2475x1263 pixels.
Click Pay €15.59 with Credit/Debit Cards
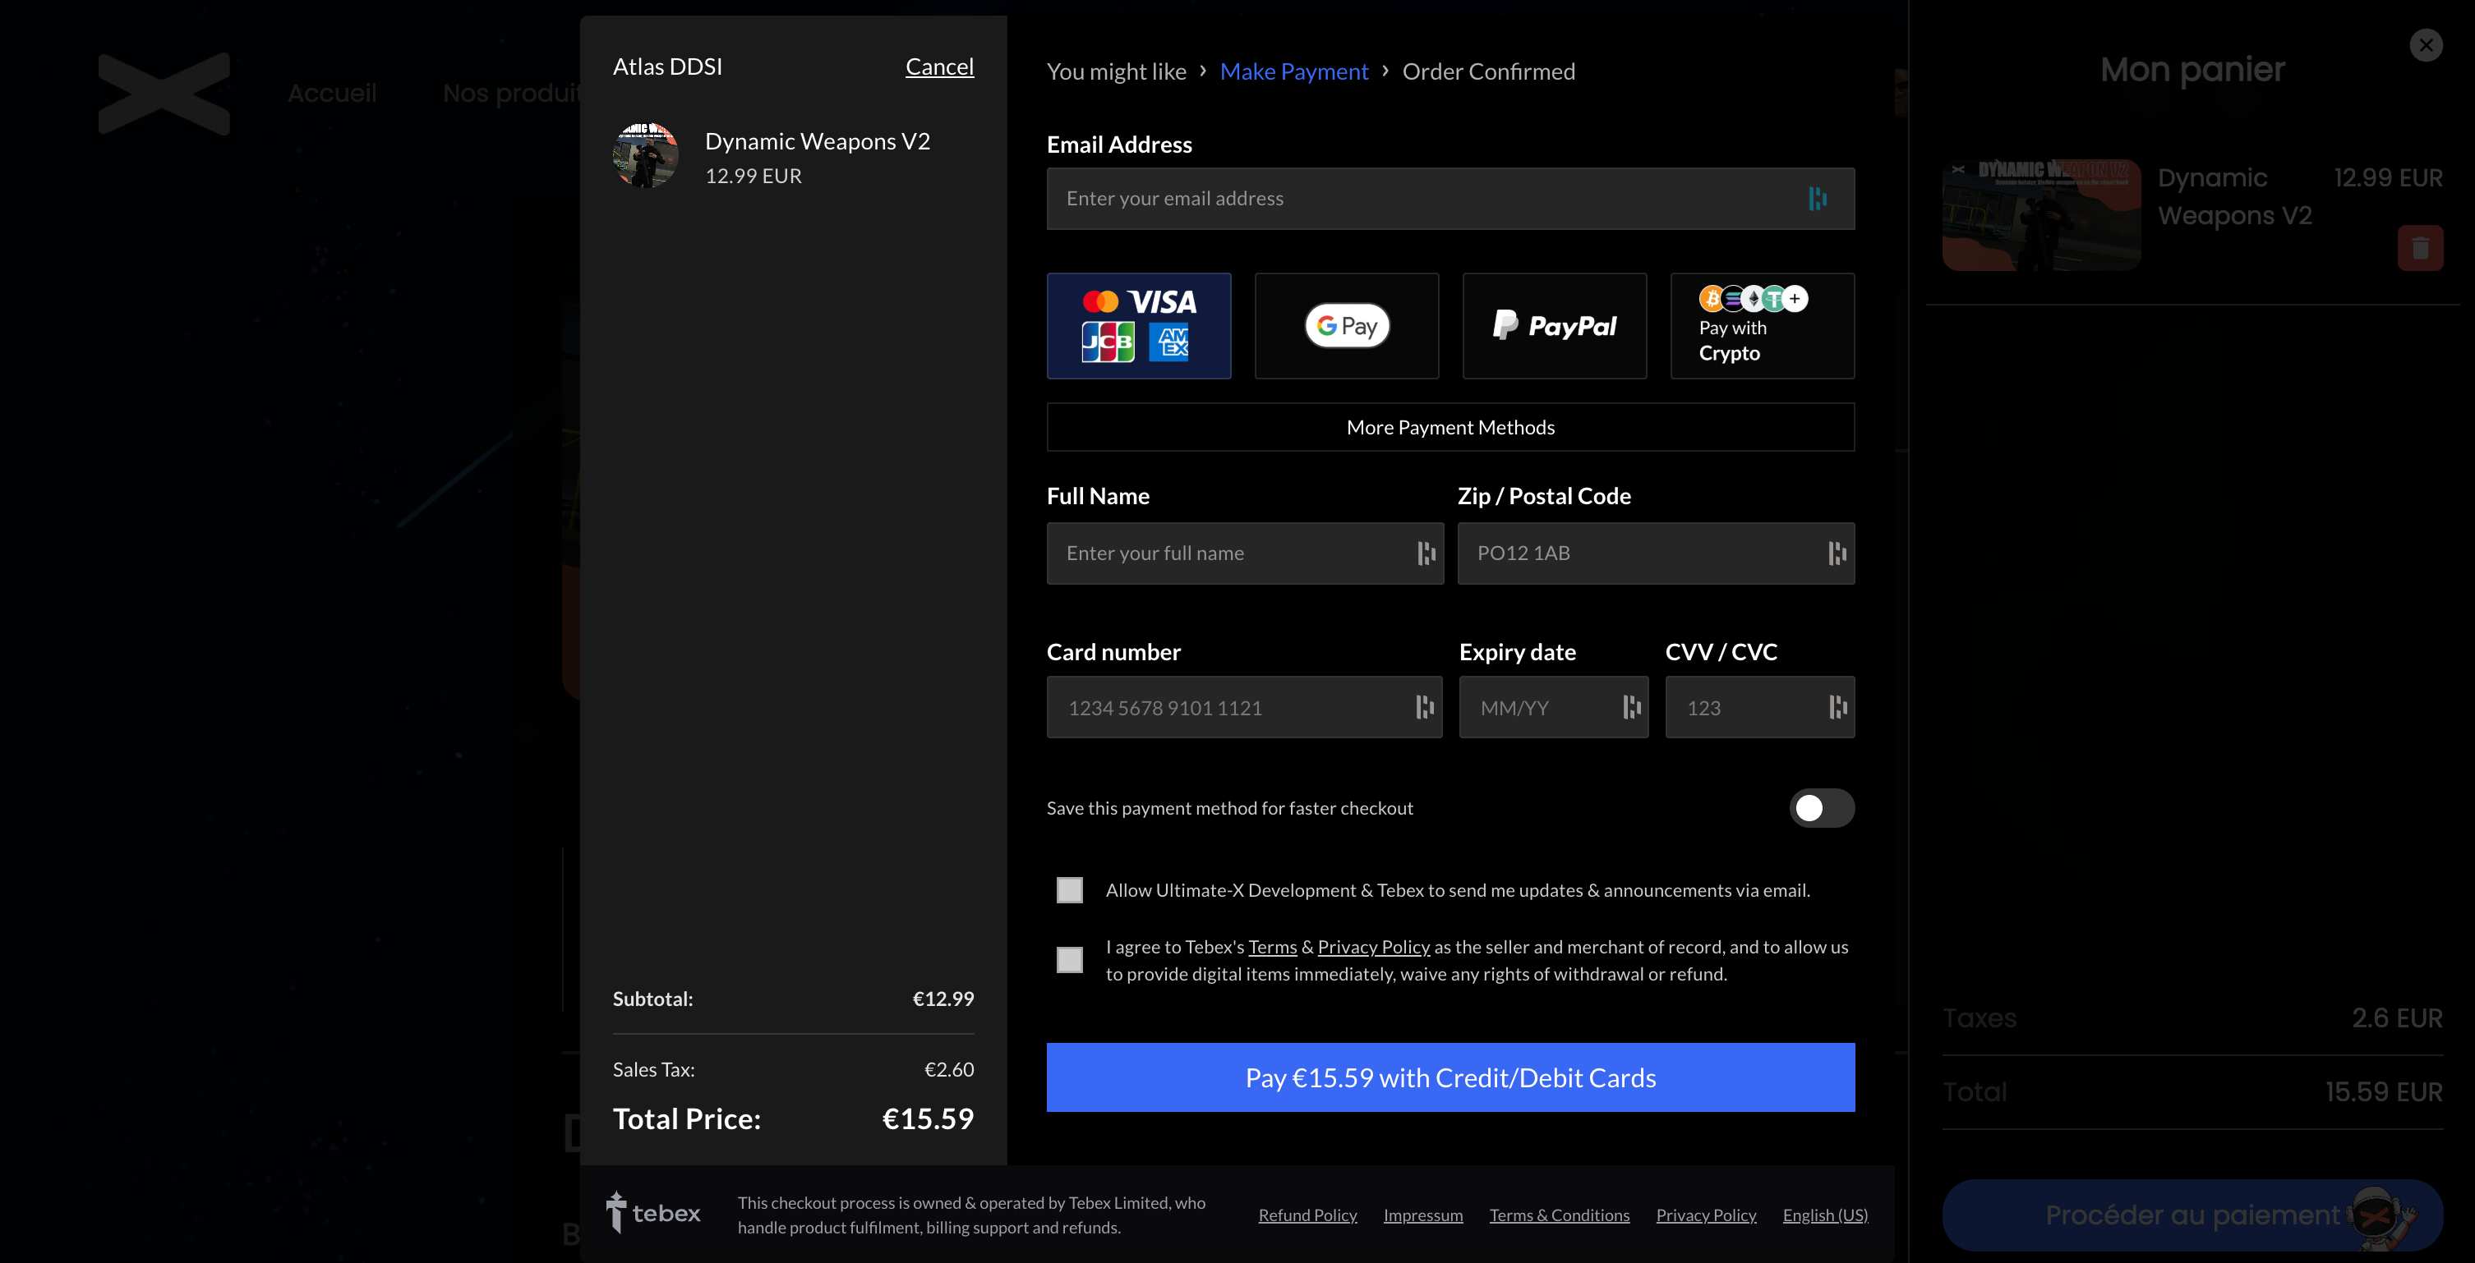point(1450,1077)
